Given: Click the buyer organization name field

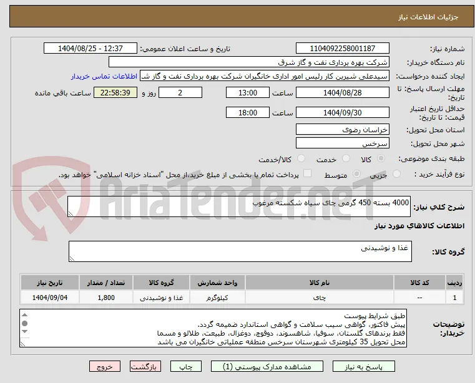Looking at the screenshot, I should (248, 62).
